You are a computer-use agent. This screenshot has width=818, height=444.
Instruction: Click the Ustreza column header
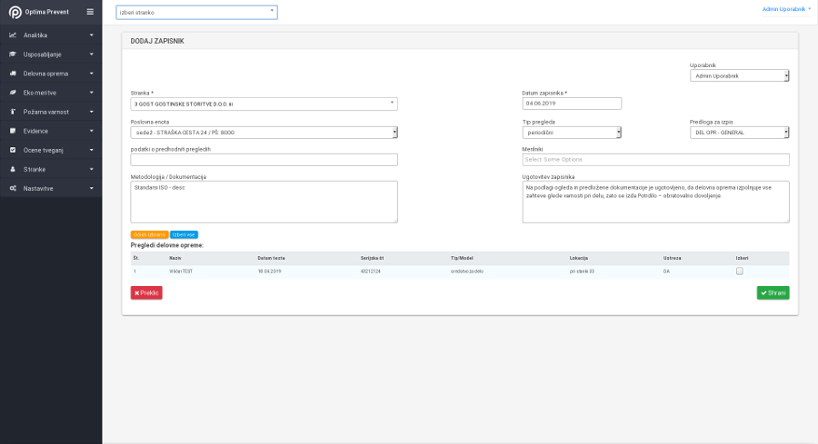[x=672, y=258]
